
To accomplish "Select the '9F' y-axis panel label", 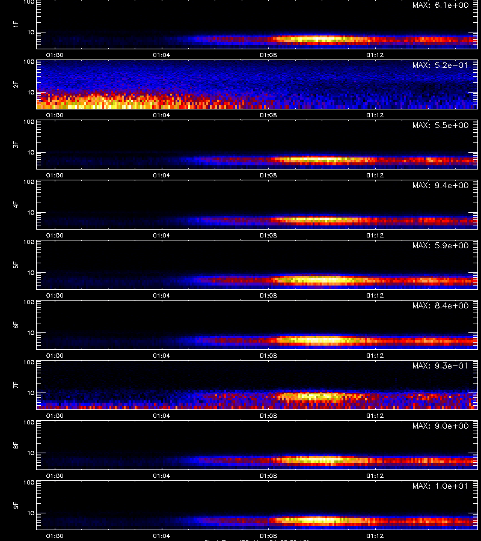I will pyautogui.click(x=16, y=505).
